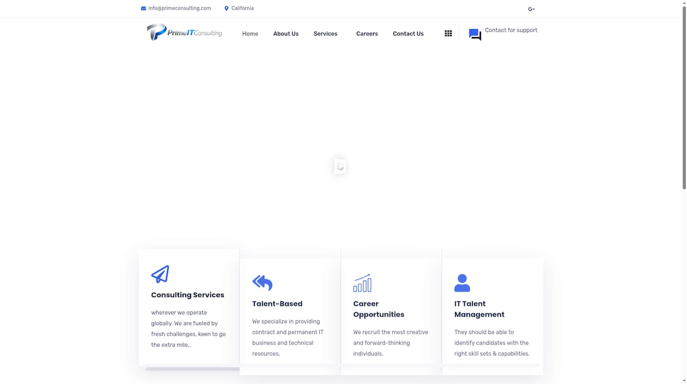The height and width of the screenshot is (384, 687).
Task: Click text 'We specialize in providing contract'
Action: pyautogui.click(x=288, y=337)
